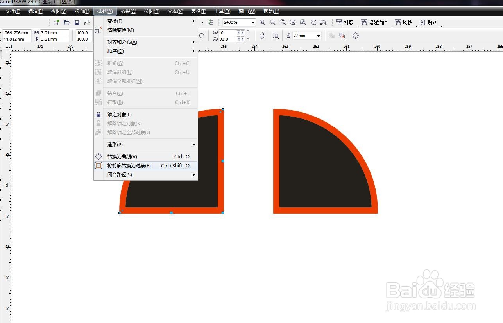Click the 转换 toolbar button

[x=403, y=22]
